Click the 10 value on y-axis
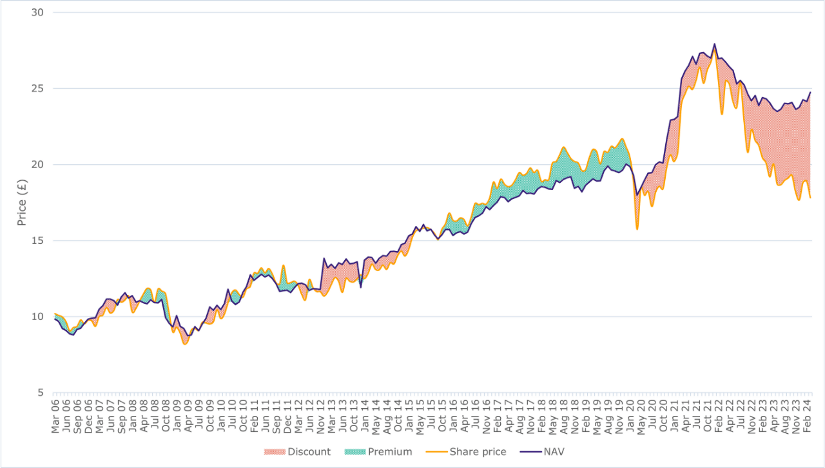The width and height of the screenshot is (825, 468). 37,317
